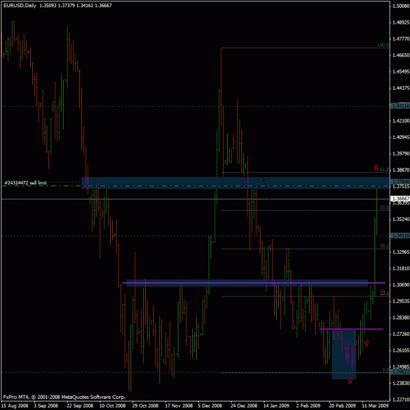Click the highlighted 1.24622 price tag
Viewport: 410px width, 410px height.
coord(400,372)
